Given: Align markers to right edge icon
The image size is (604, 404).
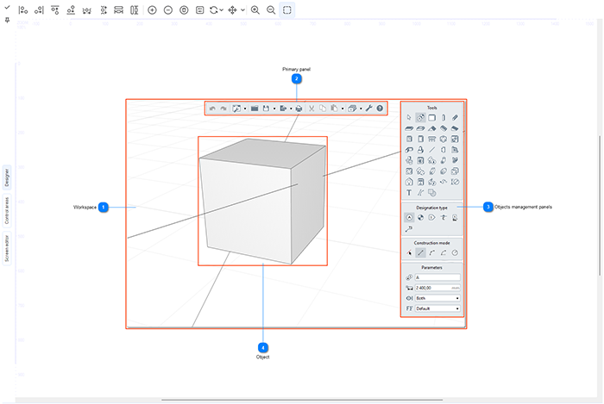Looking at the screenshot, I should (x=39, y=10).
